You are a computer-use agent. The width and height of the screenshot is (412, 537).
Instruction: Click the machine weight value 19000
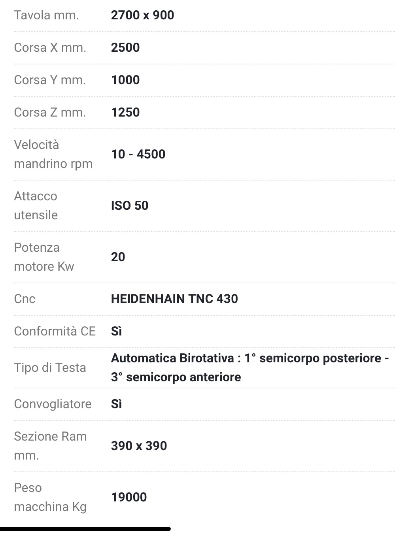tap(129, 497)
